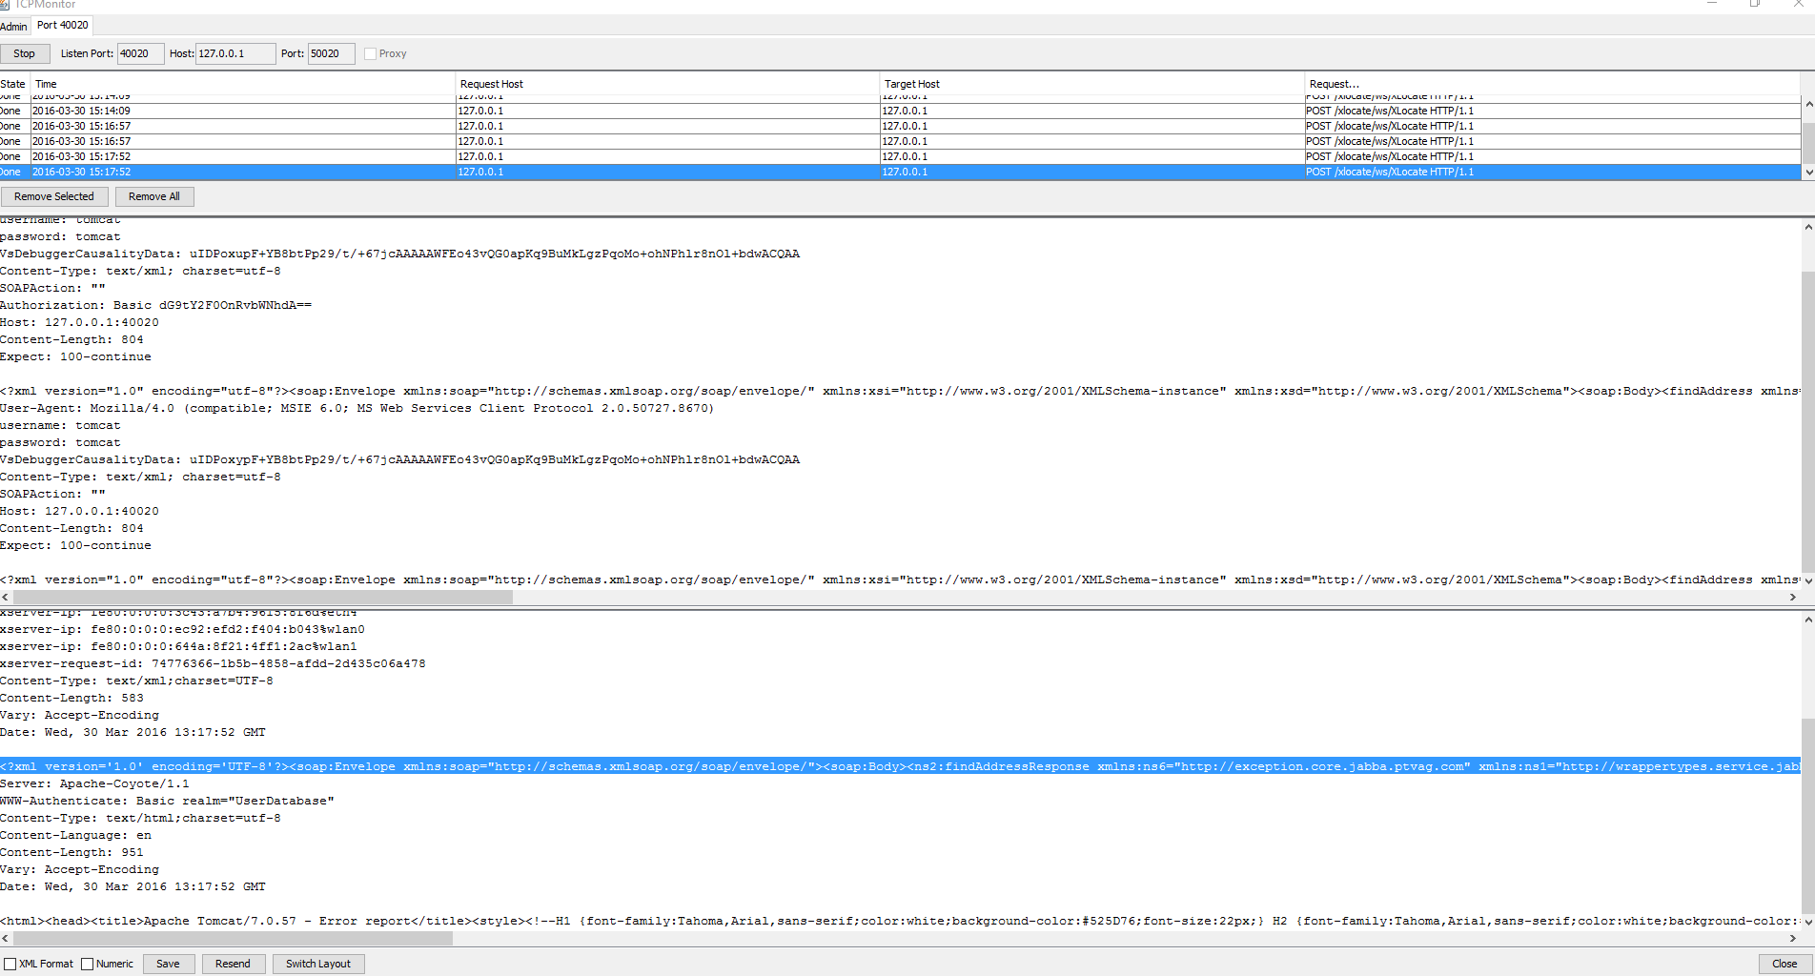The image size is (1815, 976).
Task: Click the Stop button
Action: point(25,53)
